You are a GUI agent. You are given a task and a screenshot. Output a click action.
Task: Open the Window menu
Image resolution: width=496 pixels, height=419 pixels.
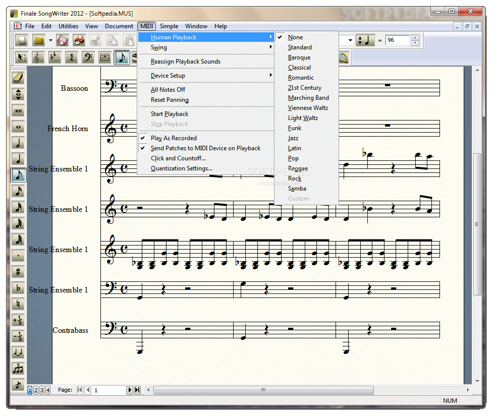coord(196,26)
